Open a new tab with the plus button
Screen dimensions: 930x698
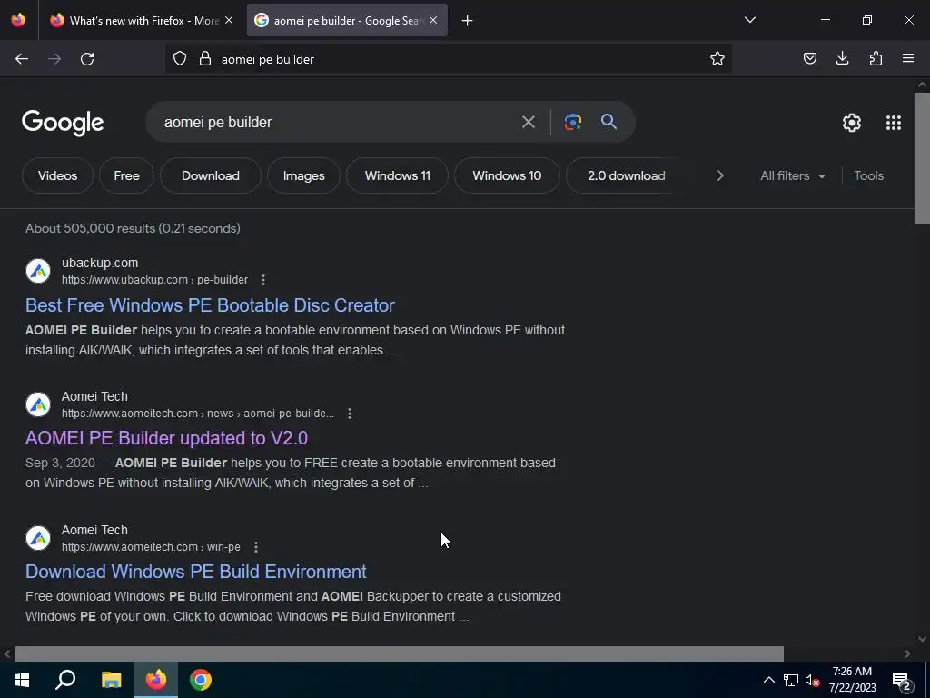point(468,21)
